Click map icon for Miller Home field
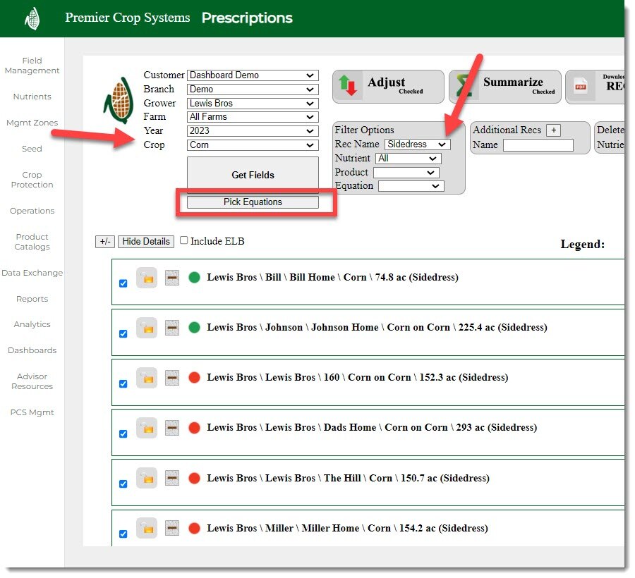This screenshot has height=578, width=635. pos(172,528)
